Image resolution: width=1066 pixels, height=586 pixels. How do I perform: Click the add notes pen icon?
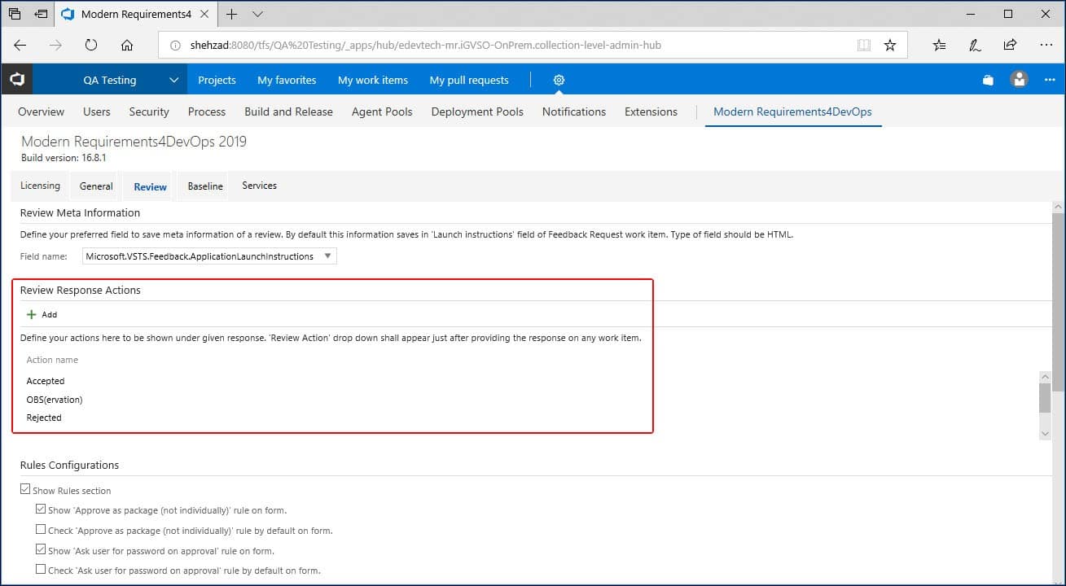click(x=975, y=46)
